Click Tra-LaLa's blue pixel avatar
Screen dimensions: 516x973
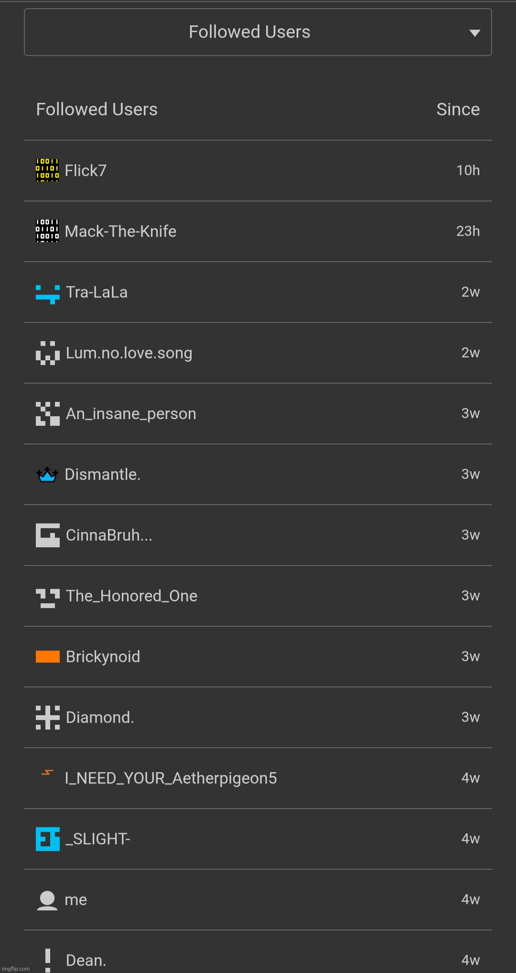pyautogui.click(x=48, y=294)
